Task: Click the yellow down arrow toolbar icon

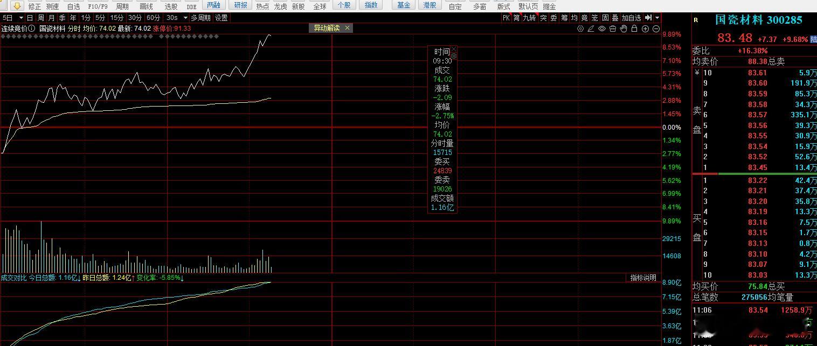Action: pos(17,6)
